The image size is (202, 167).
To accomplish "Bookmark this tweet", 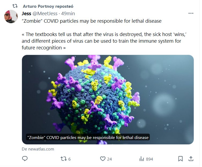I will [181, 159].
